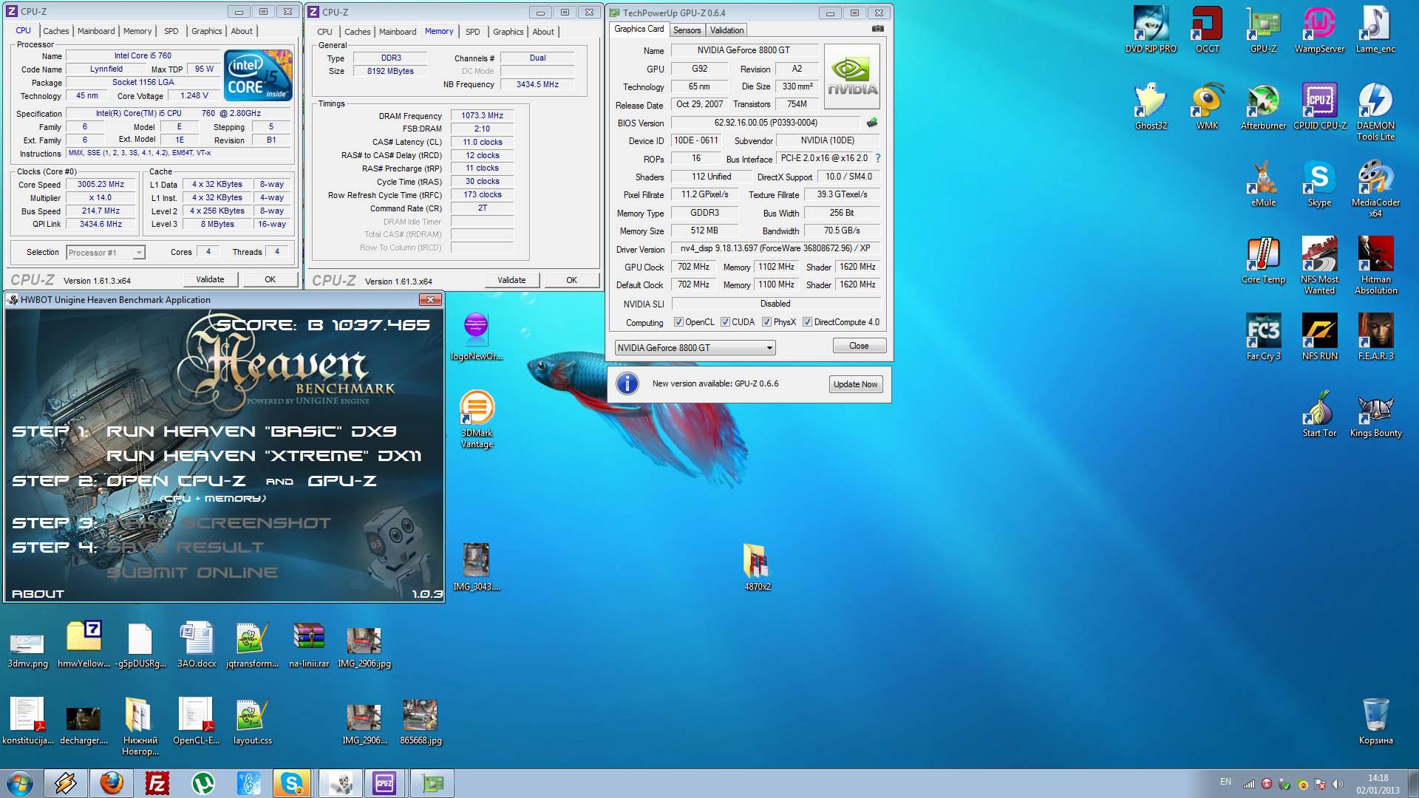Toggle the PhysX checkbox in GPU-Z
Image resolution: width=1419 pixels, height=798 pixels.
(766, 322)
